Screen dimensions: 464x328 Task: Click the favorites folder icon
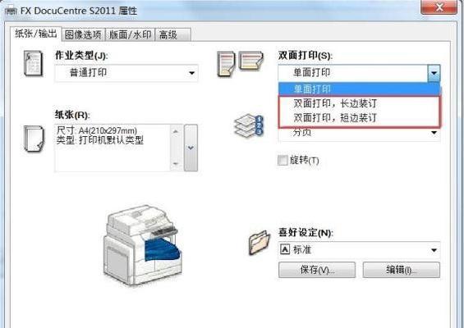[x=260, y=242]
